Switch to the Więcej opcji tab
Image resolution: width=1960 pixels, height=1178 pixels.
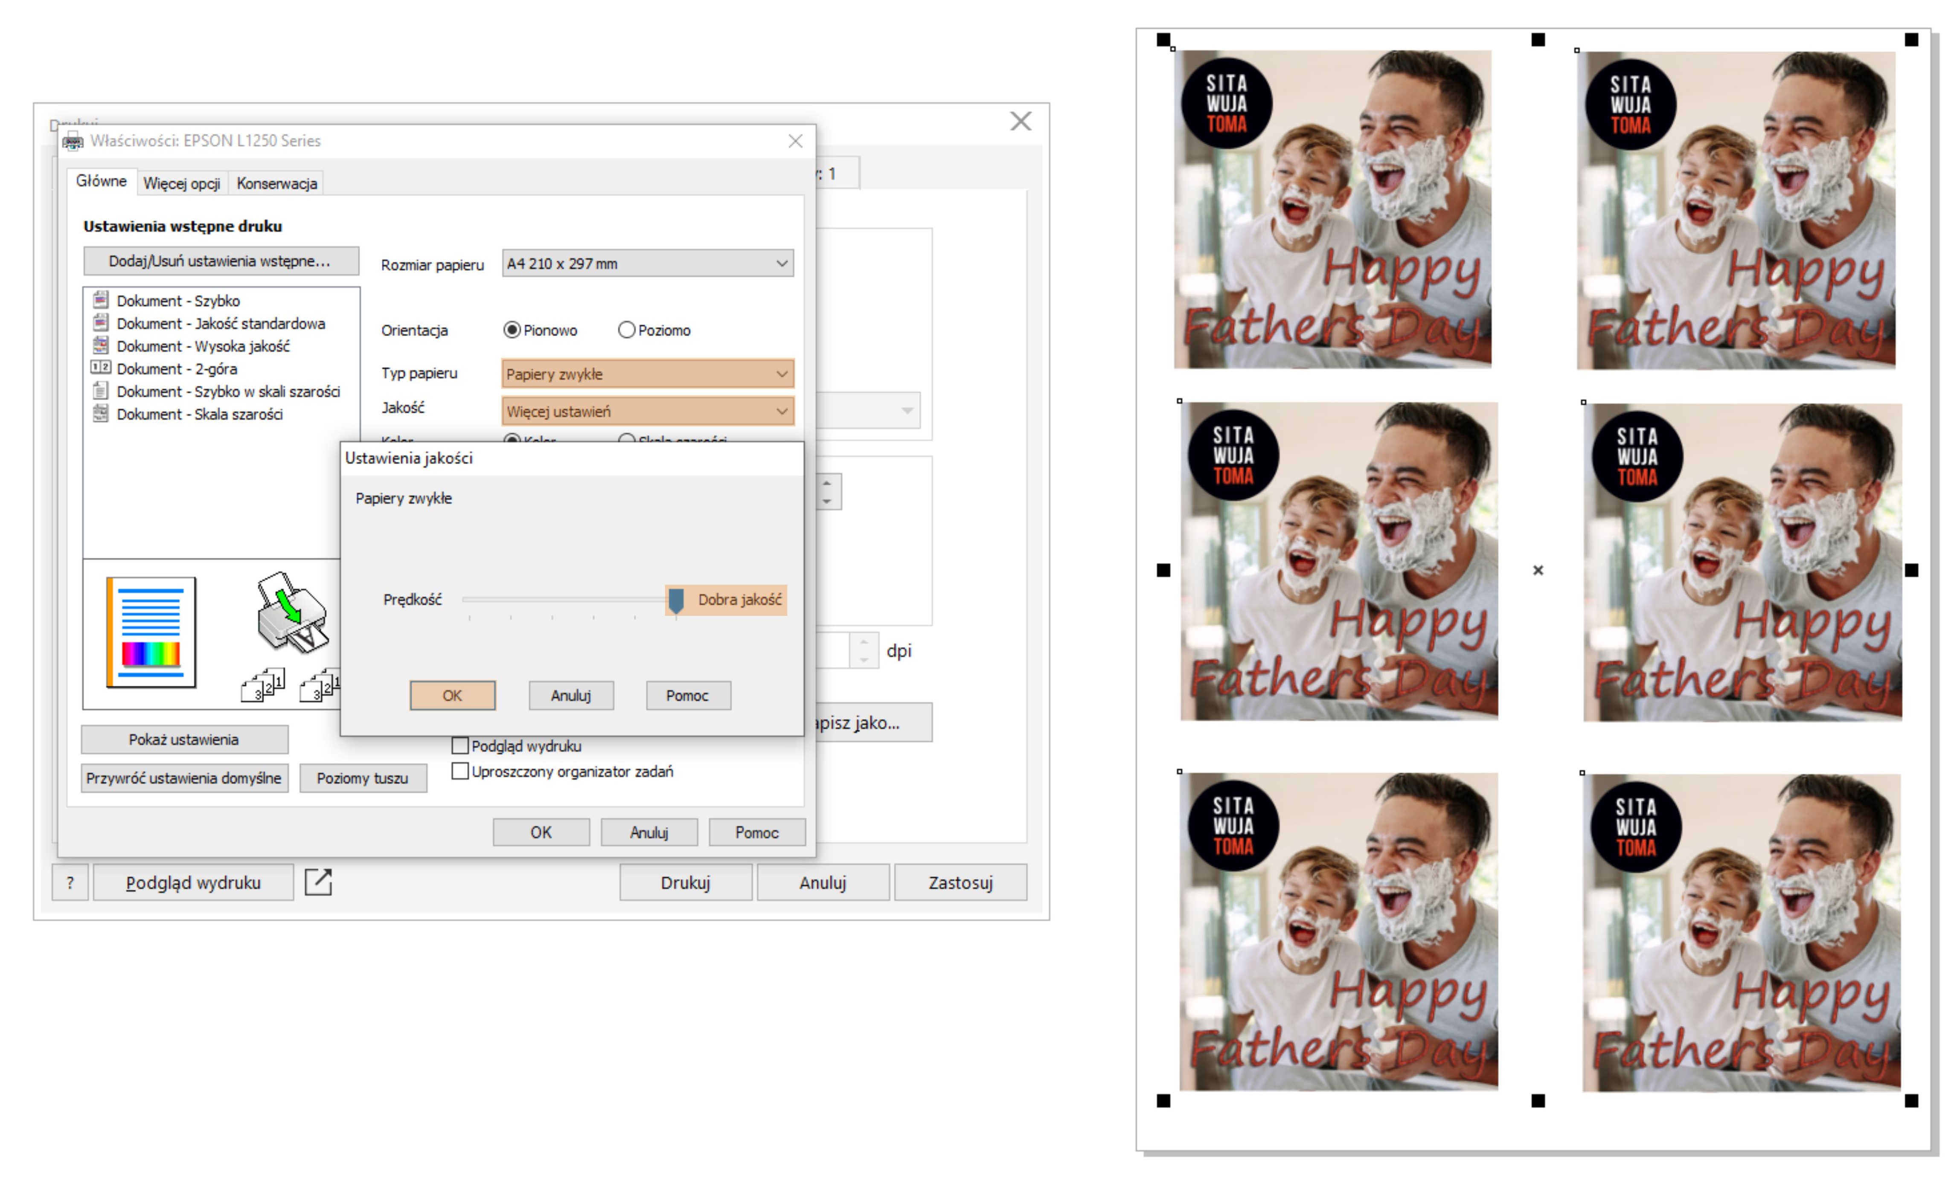[181, 183]
